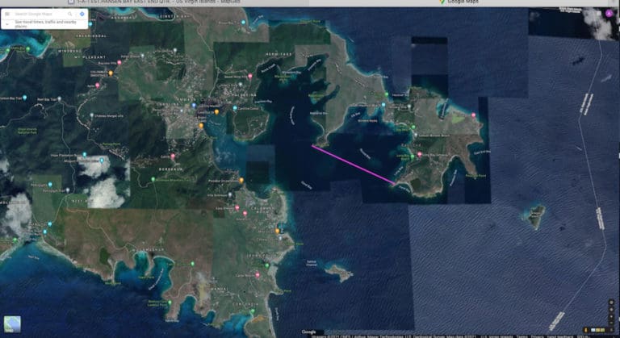
Task: Click the show your location control
Action: click(611, 303)
